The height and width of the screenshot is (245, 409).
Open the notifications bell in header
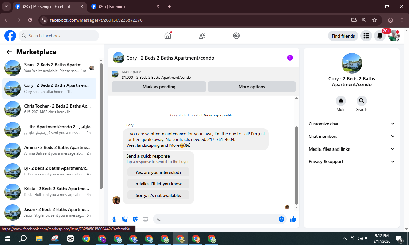pyautogui.click(x=380, y=36)
